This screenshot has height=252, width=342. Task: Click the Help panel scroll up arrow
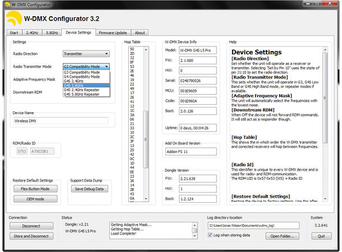tap(325, 50)
